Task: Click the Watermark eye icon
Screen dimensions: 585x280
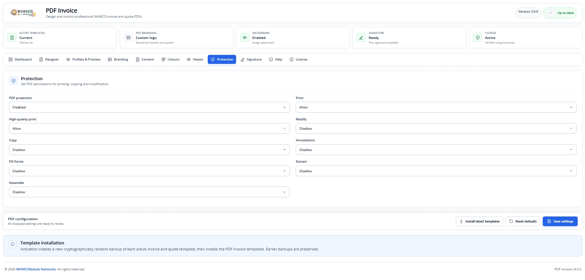Action: (x=245, y=38)
